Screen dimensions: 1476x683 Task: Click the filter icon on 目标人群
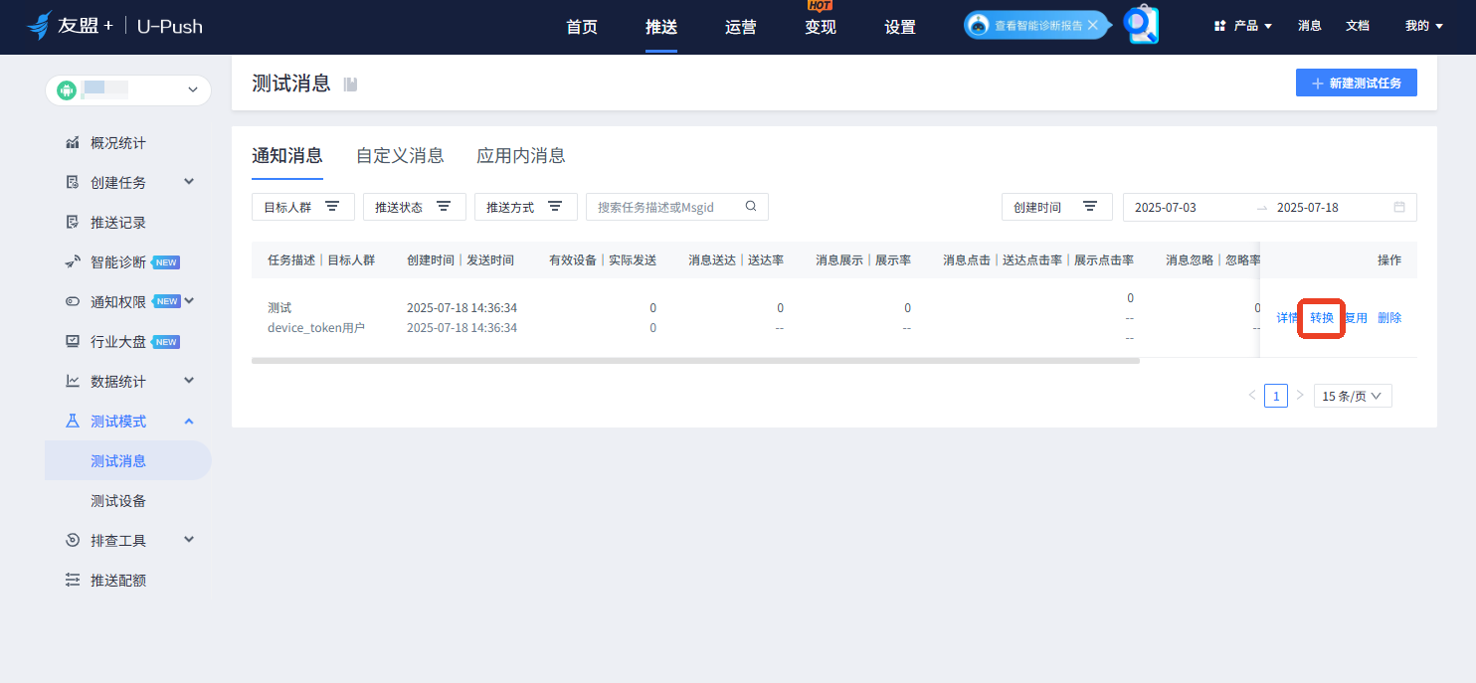pyautogui.click(x=332, y=207)
